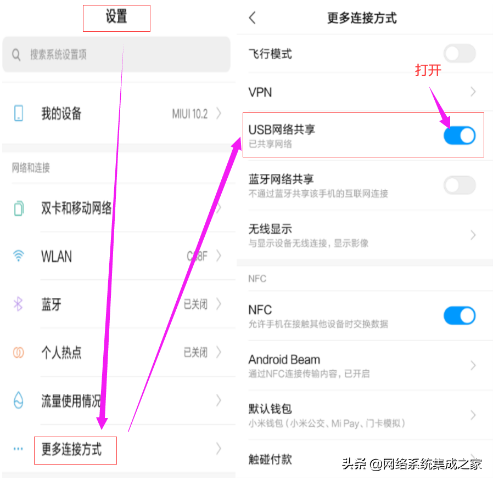Image resolution: width=493 pixels, height=481 pixels.
Task: Tap the Bluetooth icon beside 蓝牙
Action: point(18,304)
